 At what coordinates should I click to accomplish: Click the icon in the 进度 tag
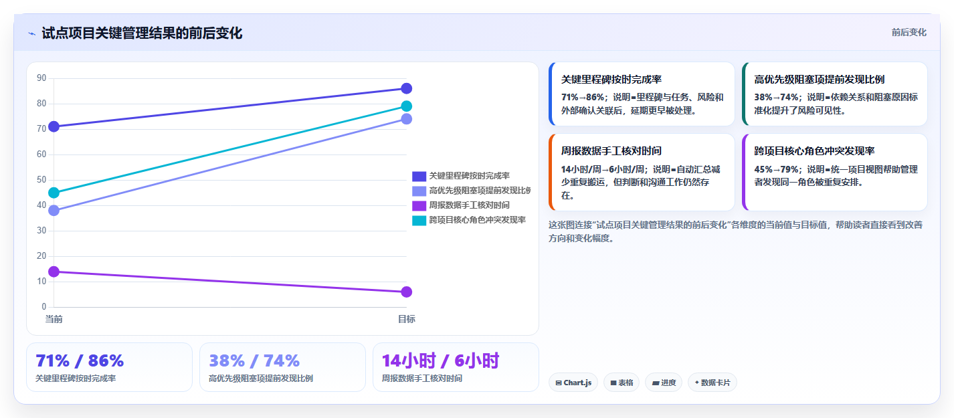coord(656,383)
